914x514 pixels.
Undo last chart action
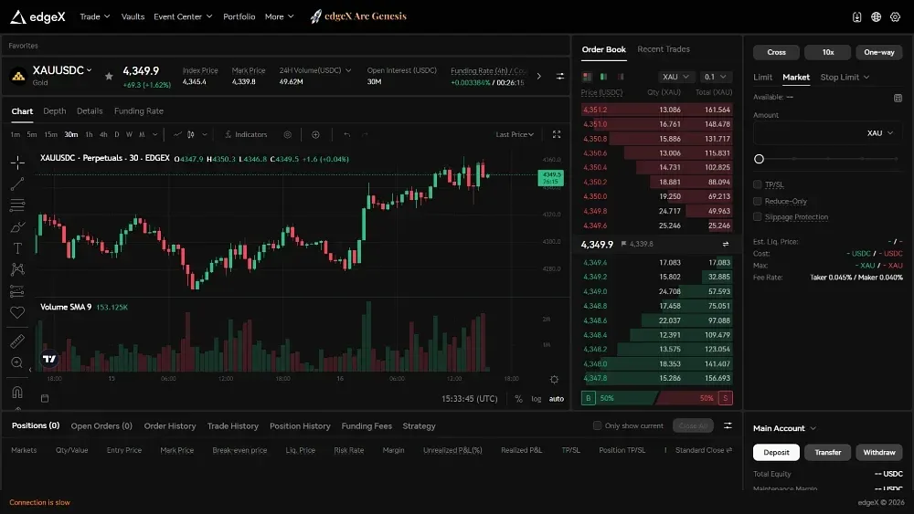point(346,134)
